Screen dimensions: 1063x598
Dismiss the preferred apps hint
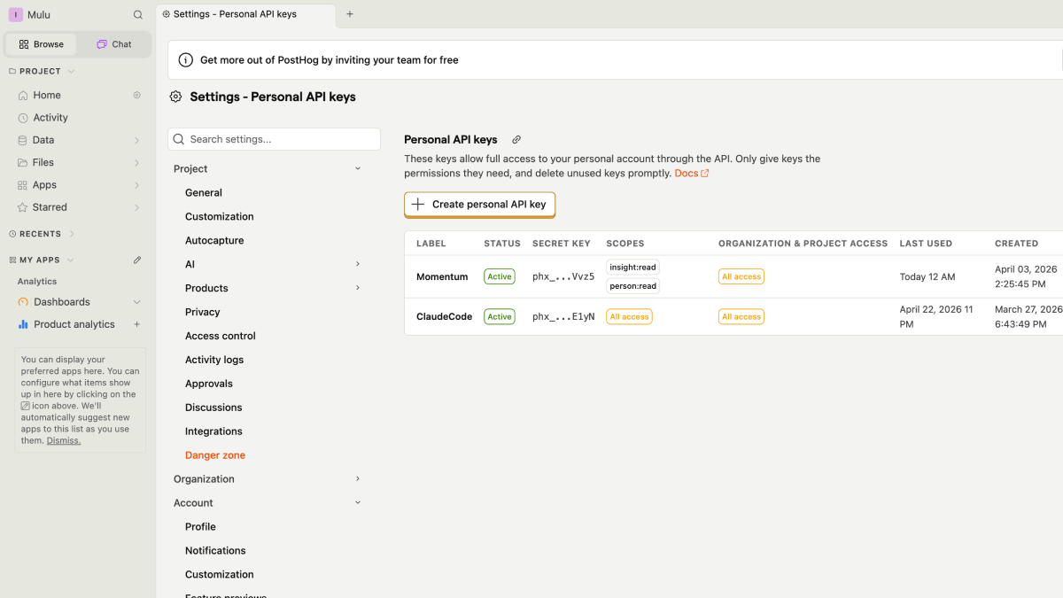tap(64, 440)
